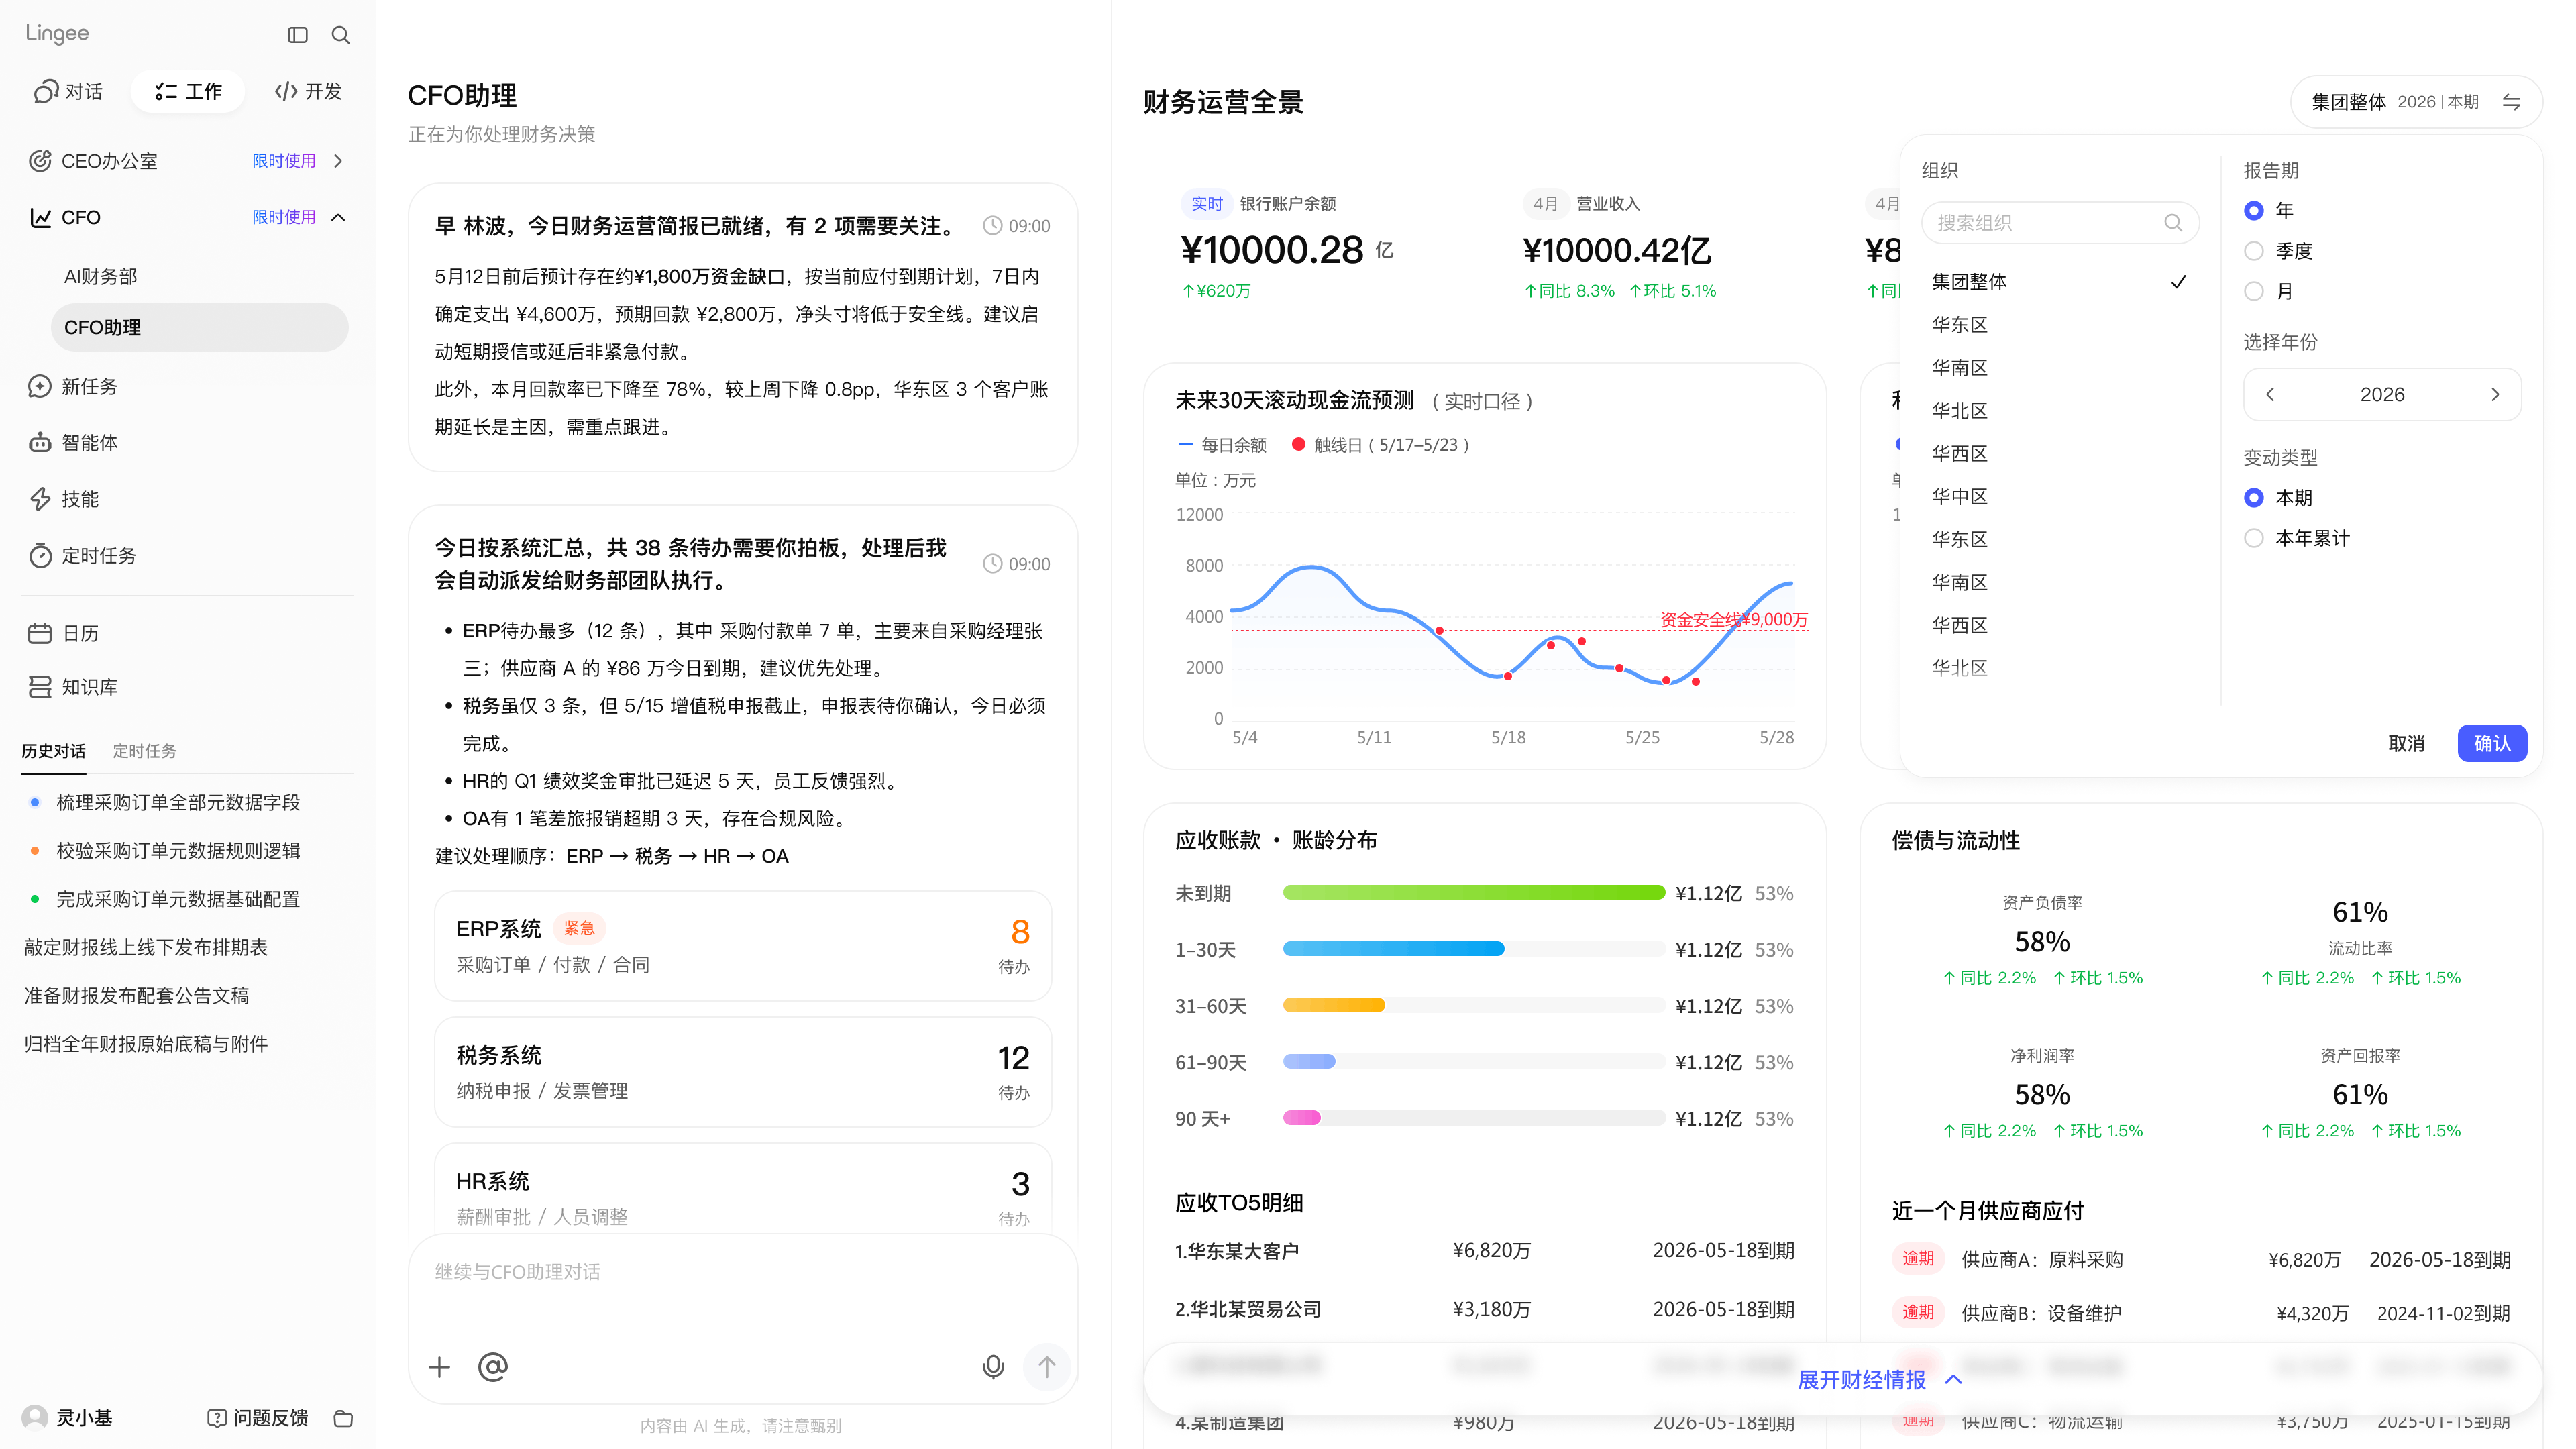This screenshot has height=1449, width=2576.
Task: Click the 新任务 plus icon
Action: [39, 386]
